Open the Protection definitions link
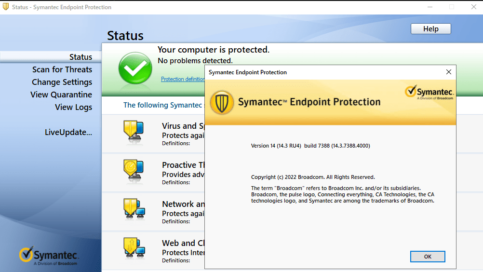This screenshot has height=272, width=483. coord(183,79)
